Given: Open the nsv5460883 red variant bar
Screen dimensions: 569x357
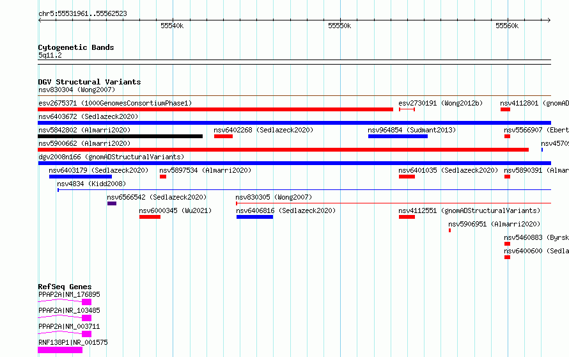Looking at the screenshot, I should click(508, 244).
